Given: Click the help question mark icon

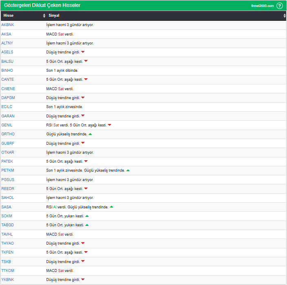Looking at the screenshot, I should [279, 6].
